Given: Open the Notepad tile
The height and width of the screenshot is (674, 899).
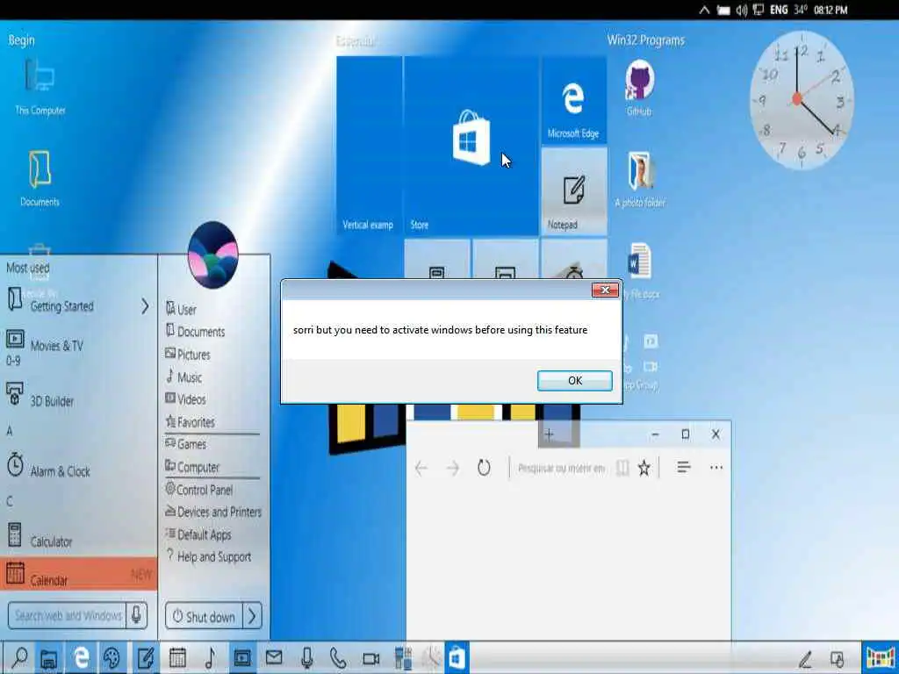Looking at the screenshot, I should [x=574, y=191].
